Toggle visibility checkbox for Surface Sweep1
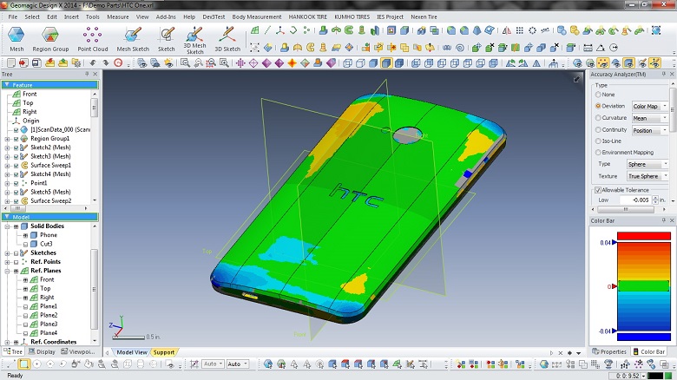The width and height of the screenshot is (677, 380). (16, 165)
